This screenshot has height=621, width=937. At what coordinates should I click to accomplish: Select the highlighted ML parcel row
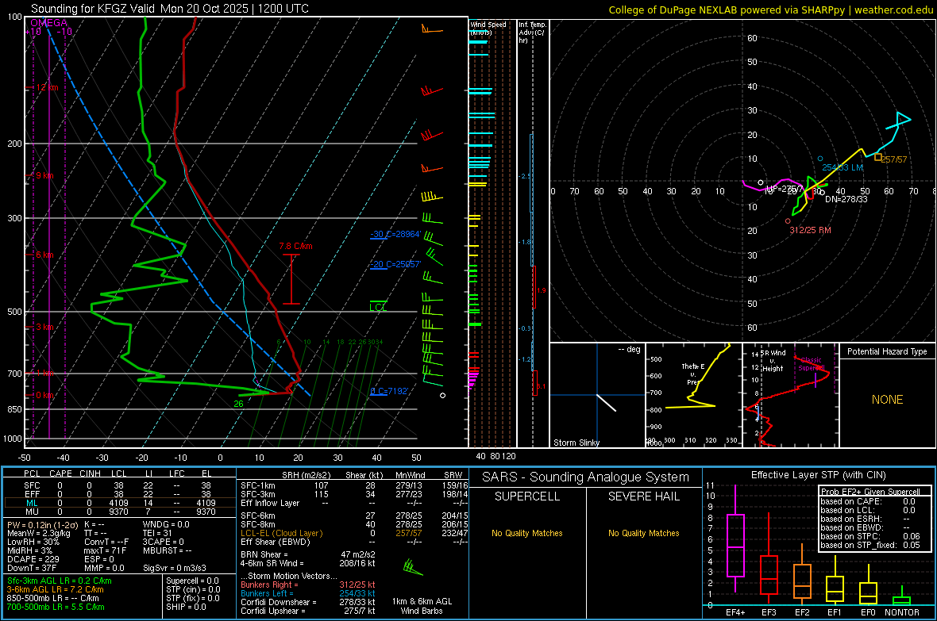click(x=118, y=503)
